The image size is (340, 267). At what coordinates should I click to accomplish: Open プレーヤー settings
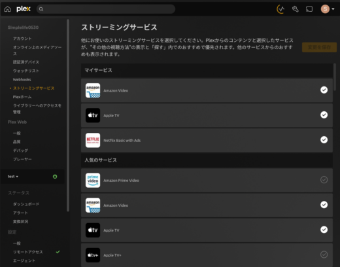click(22, 159)
